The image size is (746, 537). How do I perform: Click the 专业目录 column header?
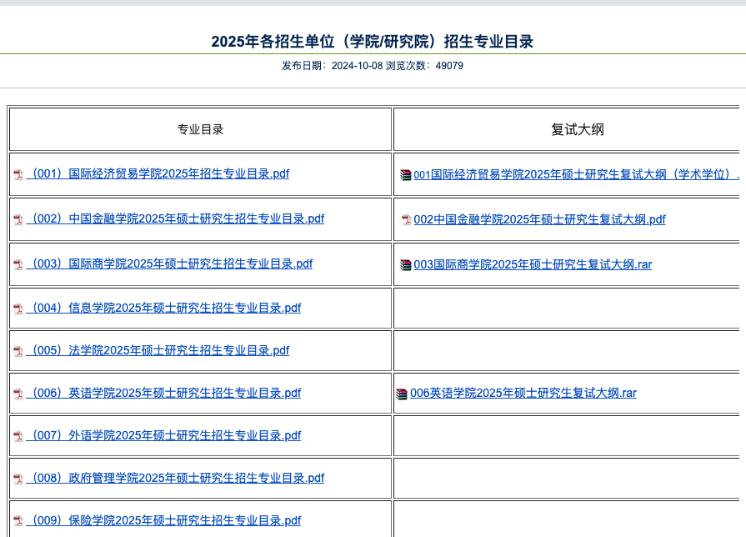[x=200, y=129]
